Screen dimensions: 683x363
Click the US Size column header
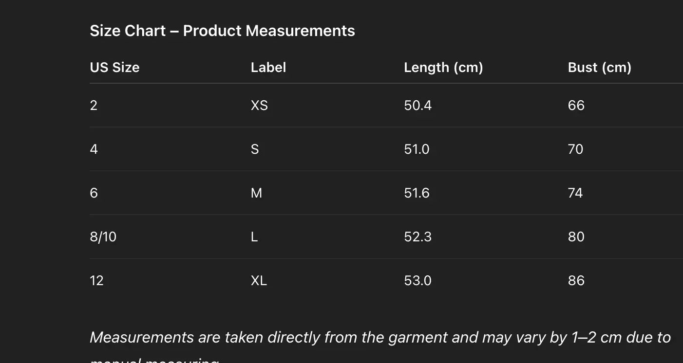click(114, 67)
